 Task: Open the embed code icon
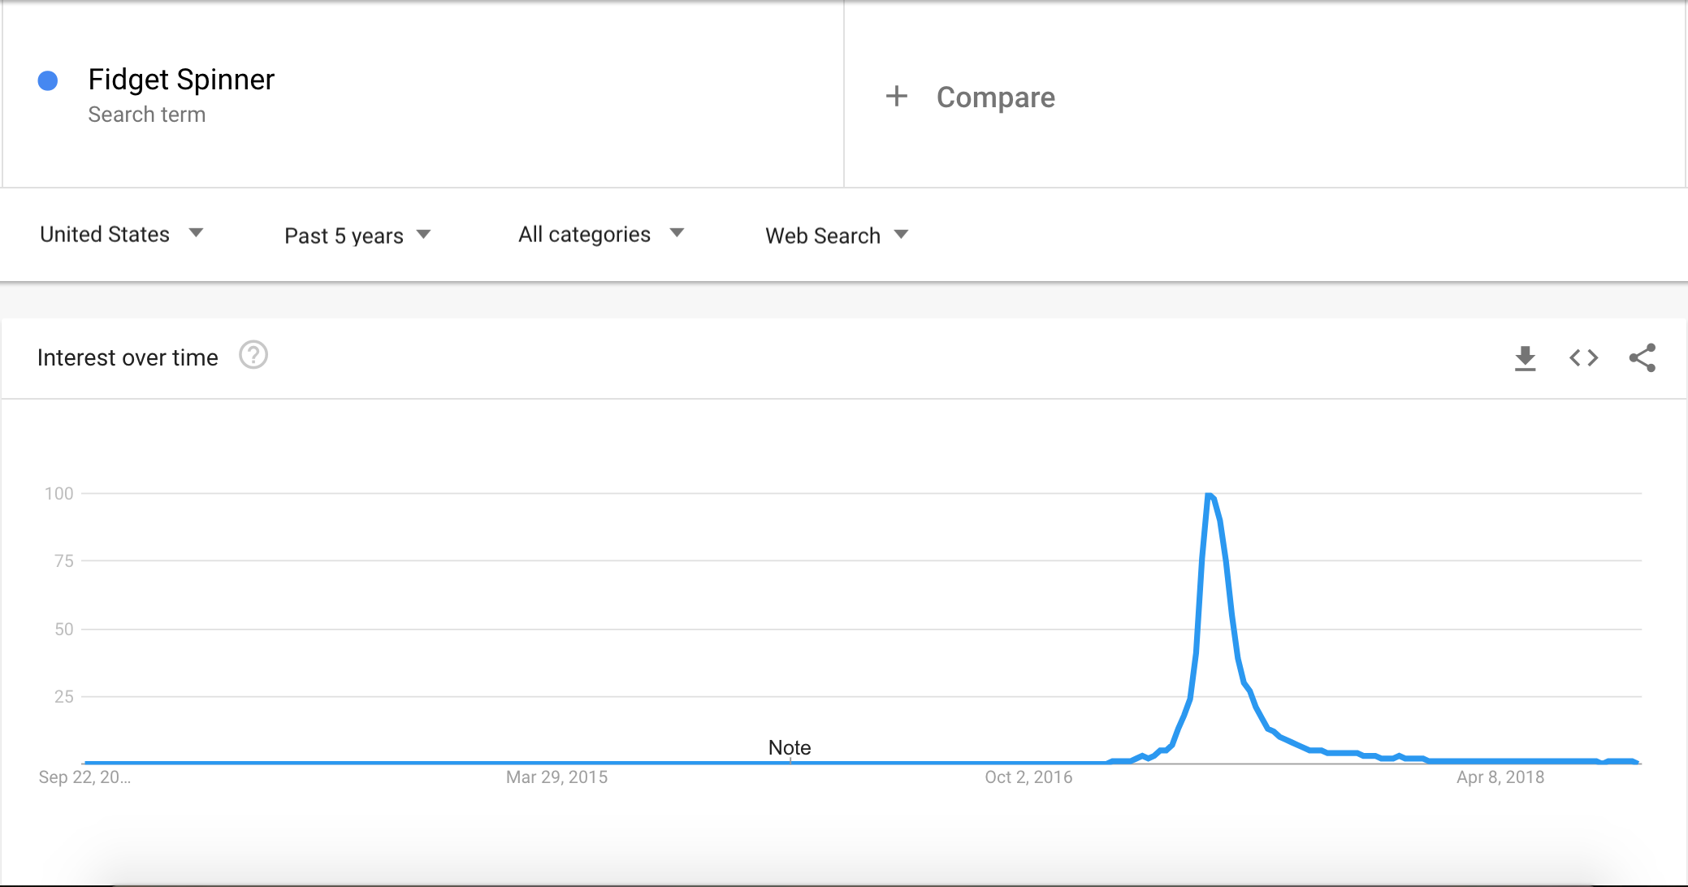coord(1584,358)
